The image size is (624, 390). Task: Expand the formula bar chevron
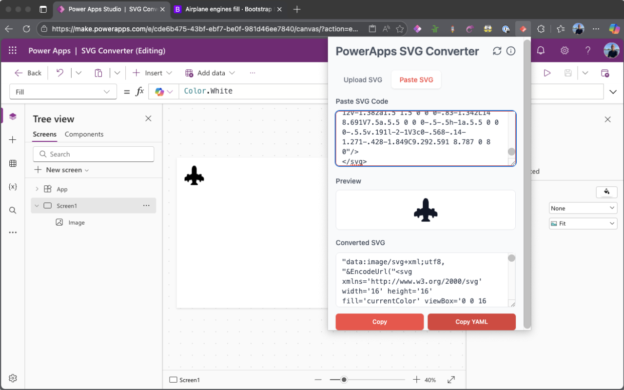coord(613,92)
